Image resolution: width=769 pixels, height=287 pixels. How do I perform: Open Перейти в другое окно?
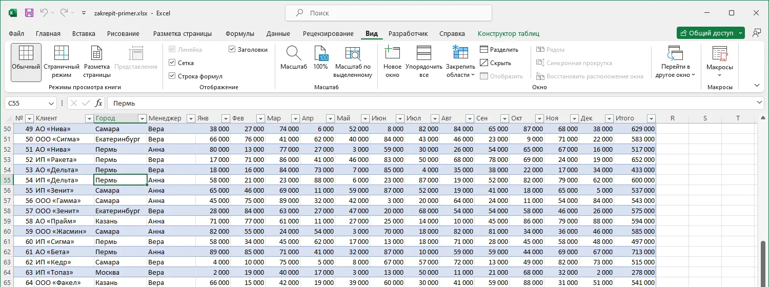[675, 63]
